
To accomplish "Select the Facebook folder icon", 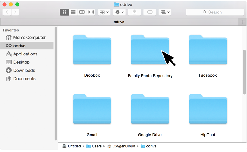I will coord(208,49).
